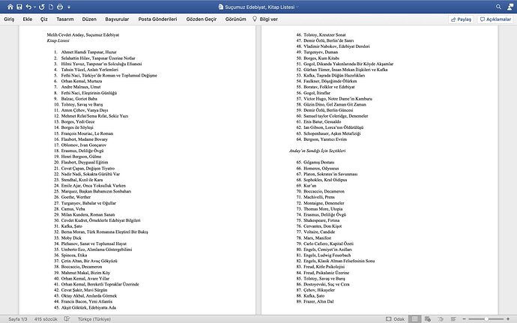This screenshot has height=323, width=517.
Task: Click the last line 'Frazer, Altın Dal'
Action: tap(318, 301)
